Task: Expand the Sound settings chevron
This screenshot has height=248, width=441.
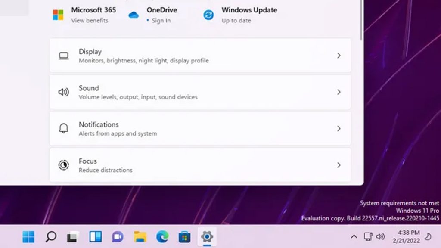Action: click(x=339, y=92)
